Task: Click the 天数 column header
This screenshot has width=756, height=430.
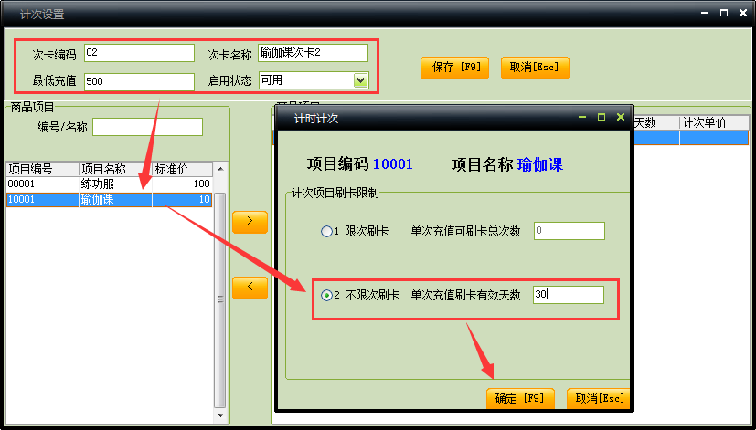Action: (655, 122)
